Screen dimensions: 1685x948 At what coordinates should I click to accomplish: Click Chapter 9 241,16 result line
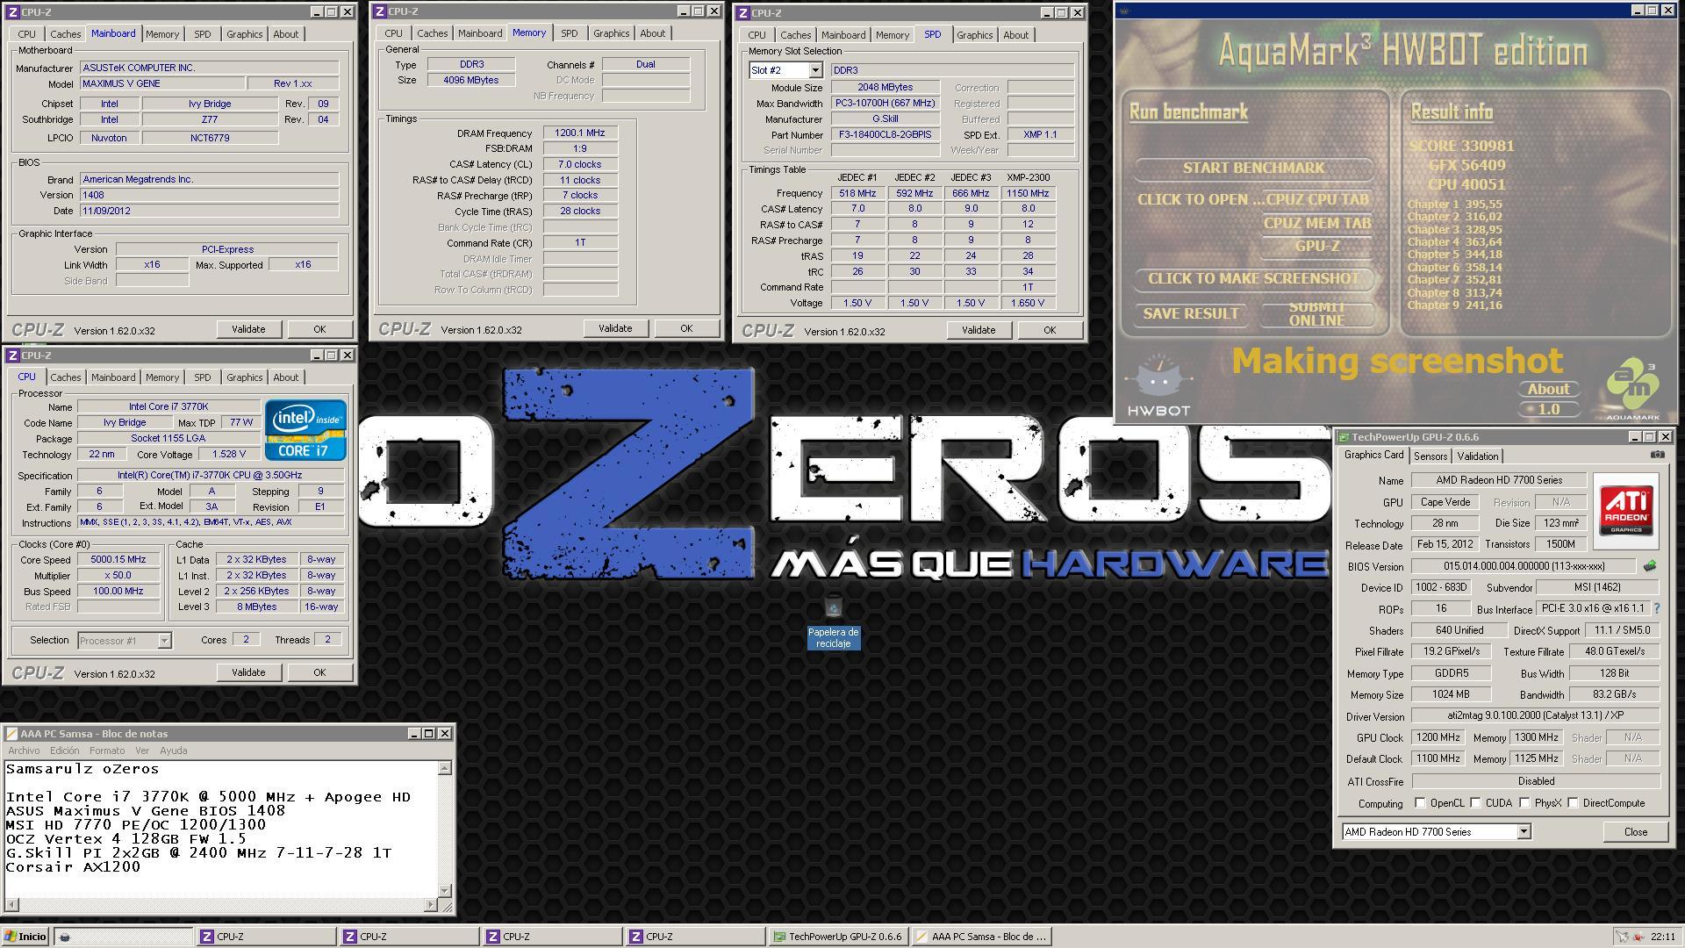[x=1455, y=305]
